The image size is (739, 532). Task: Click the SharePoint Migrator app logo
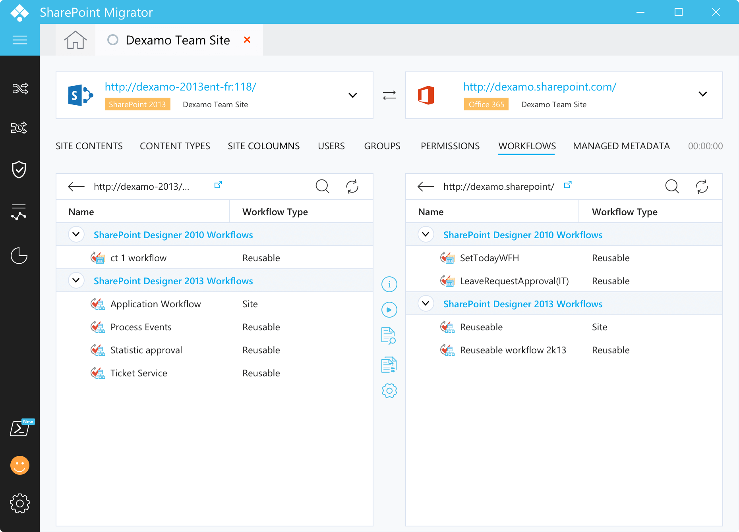tap(19, 12)
